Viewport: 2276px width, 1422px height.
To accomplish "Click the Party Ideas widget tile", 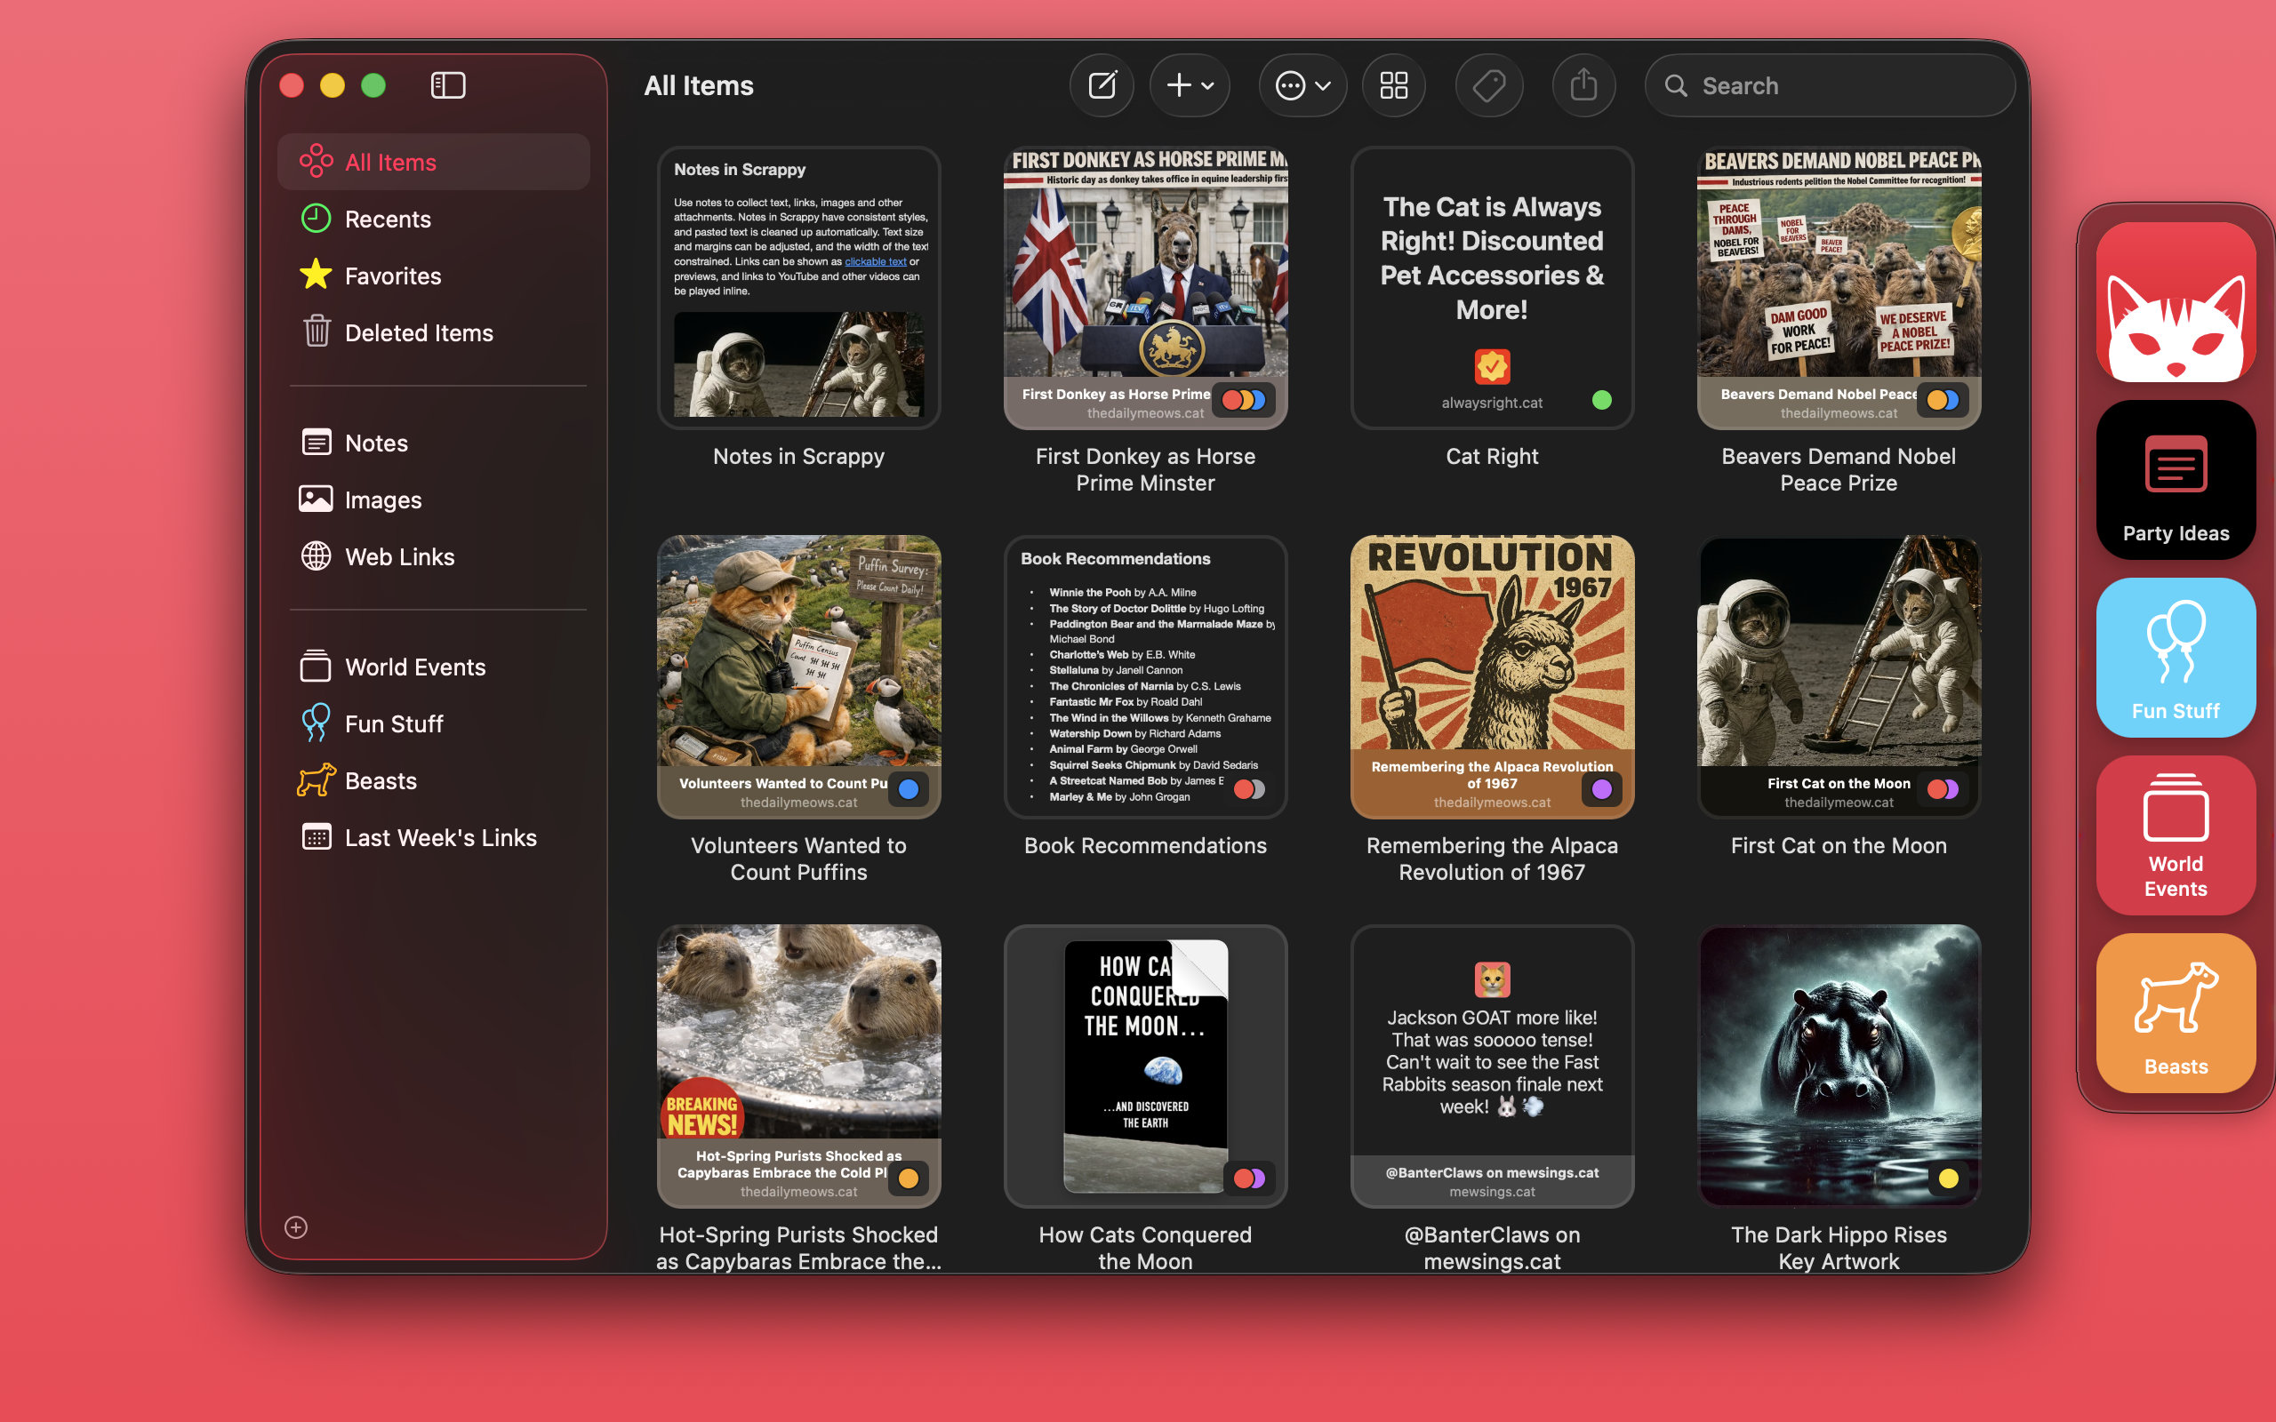I will [2176, 480].
